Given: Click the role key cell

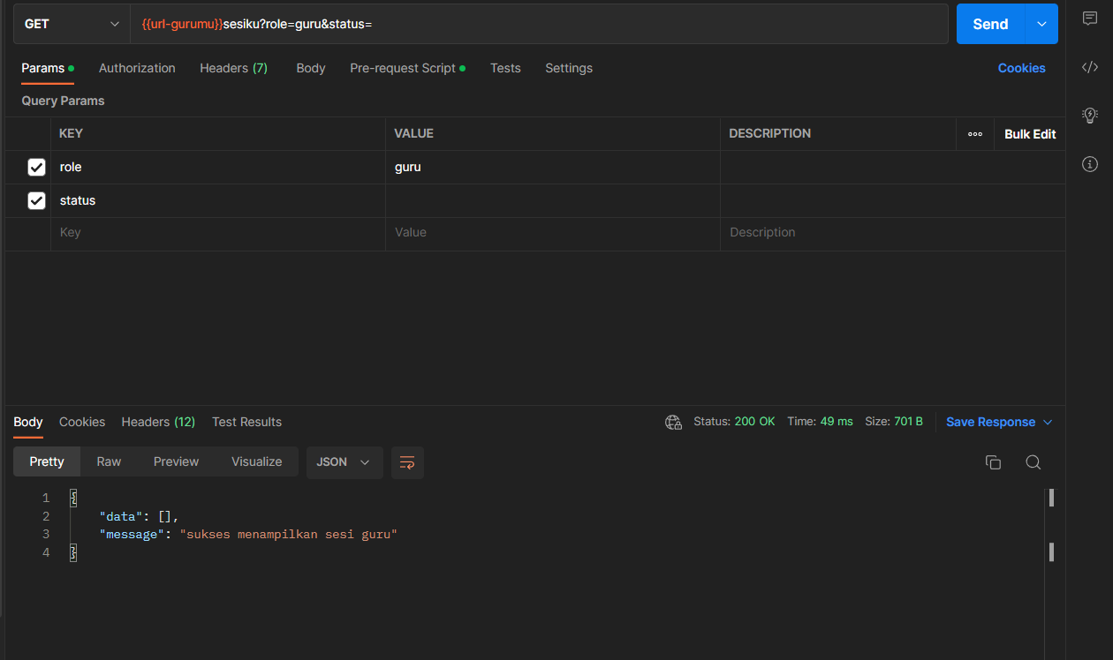Looking at the screenshot, I should point(218,167).
